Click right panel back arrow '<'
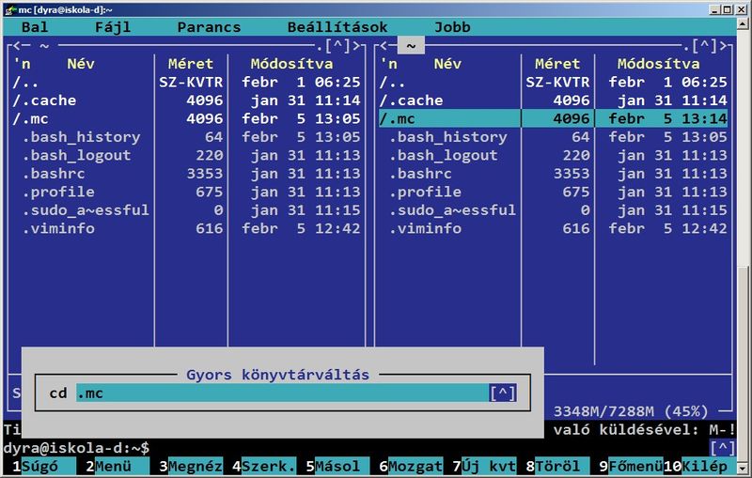 point(384,46)
